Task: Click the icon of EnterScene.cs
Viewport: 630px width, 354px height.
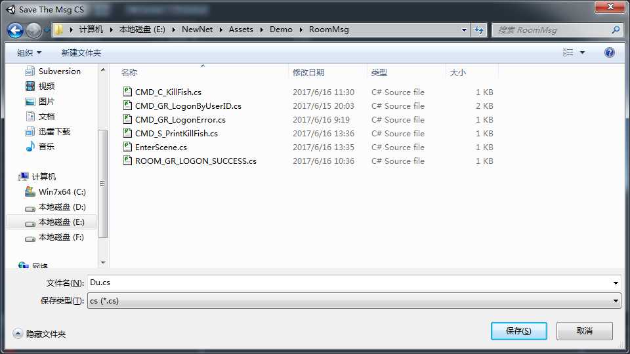Action: pos(127,147)
